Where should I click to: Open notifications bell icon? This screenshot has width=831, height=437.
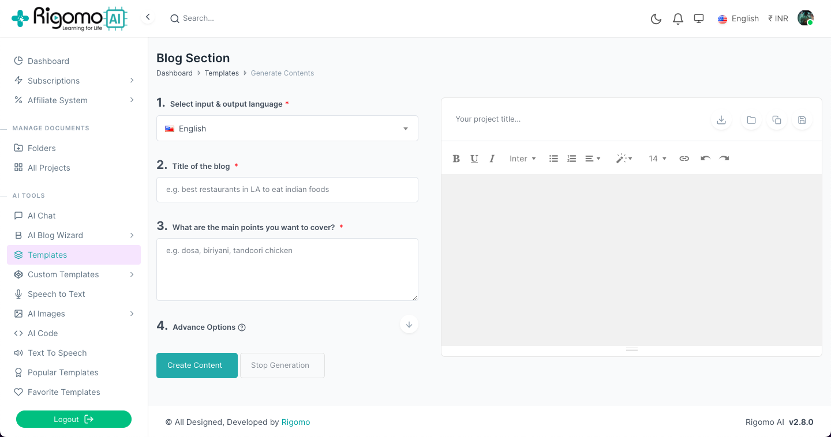click(x=678, y=19)
